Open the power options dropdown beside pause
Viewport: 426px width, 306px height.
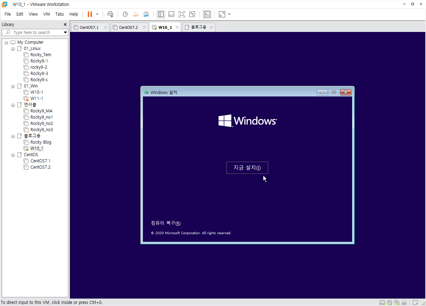tap(97, 14)
